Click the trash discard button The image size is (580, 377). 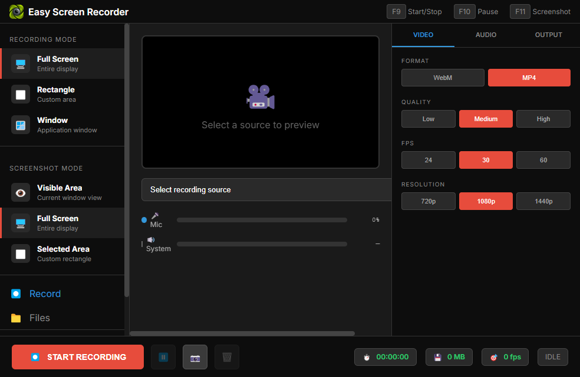(227, 357)
